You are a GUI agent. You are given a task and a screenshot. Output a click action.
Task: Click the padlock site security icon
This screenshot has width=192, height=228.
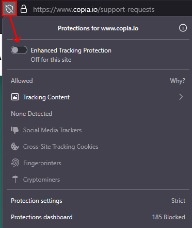point(24,9)
